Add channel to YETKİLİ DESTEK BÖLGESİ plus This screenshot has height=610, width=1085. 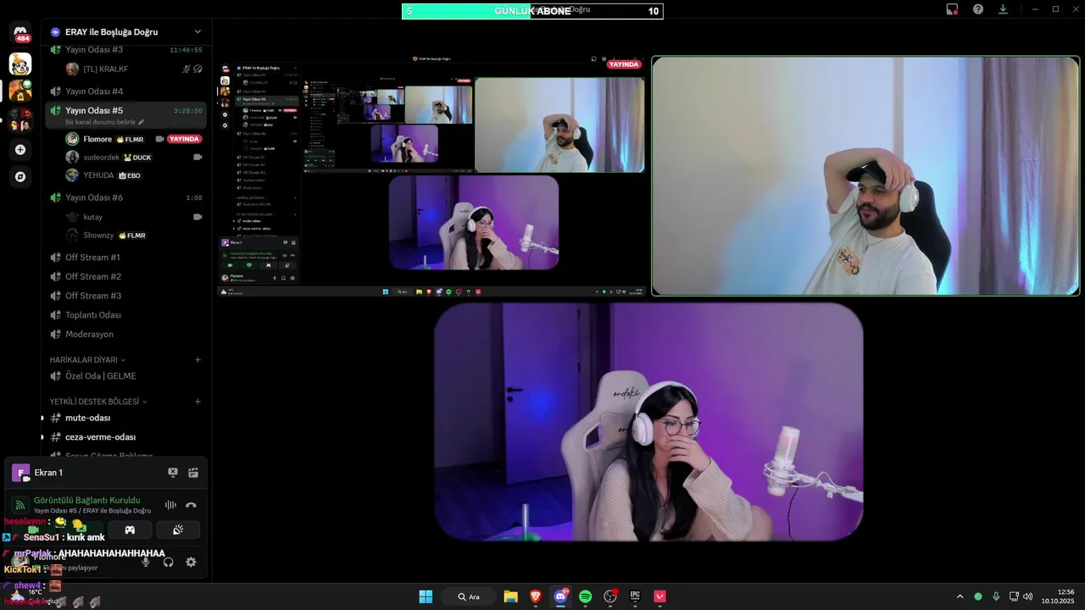198,402
